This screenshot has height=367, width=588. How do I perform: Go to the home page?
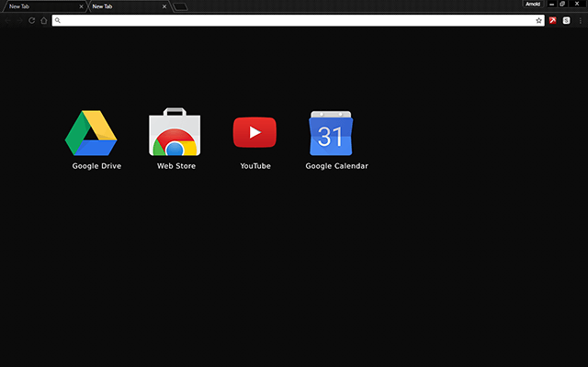tap(43, 20)
